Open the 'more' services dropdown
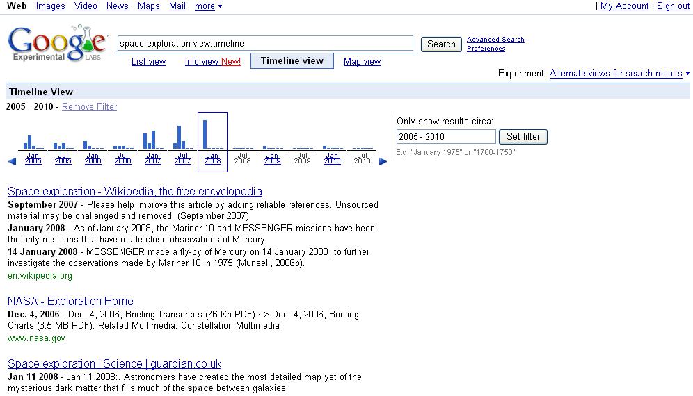 [208, 6]
